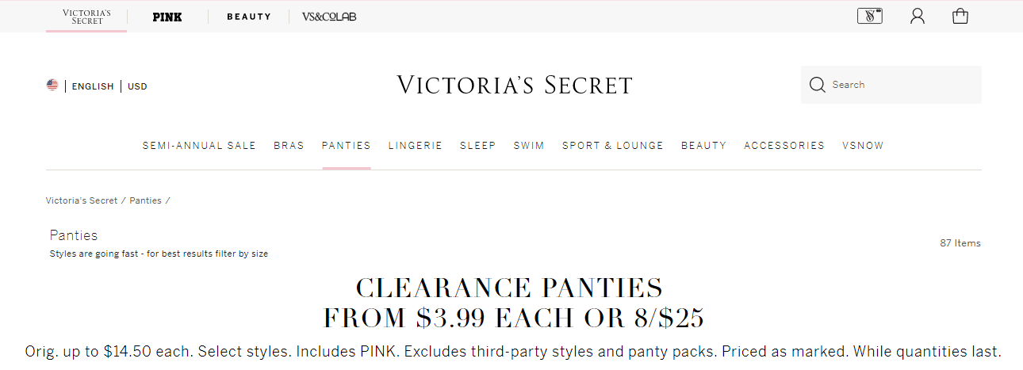1023x370 pixels.
Task: Open the shopping bag icon
Action: click(960, 16)
